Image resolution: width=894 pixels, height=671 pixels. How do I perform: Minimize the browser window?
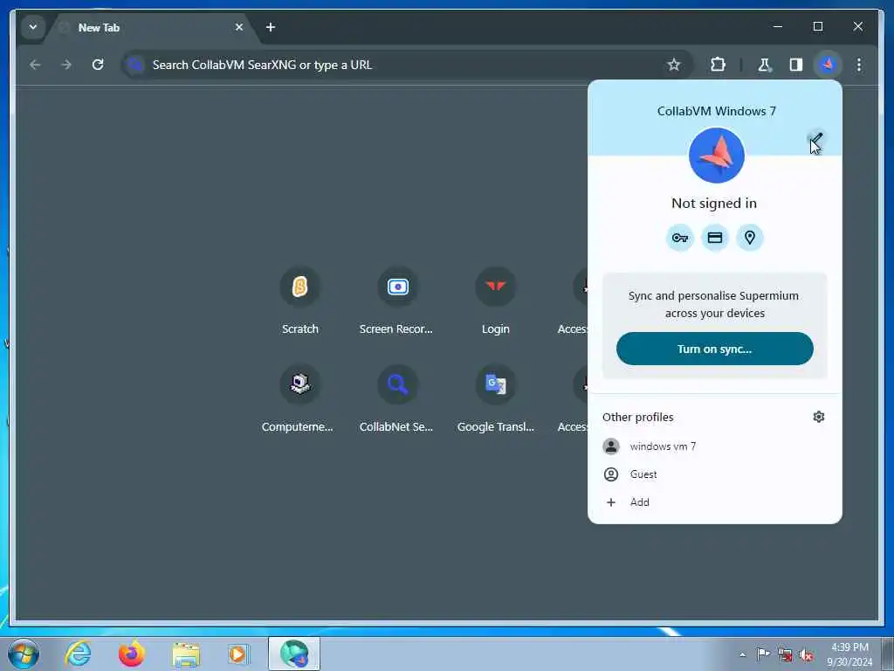click(x=778, y=26)
